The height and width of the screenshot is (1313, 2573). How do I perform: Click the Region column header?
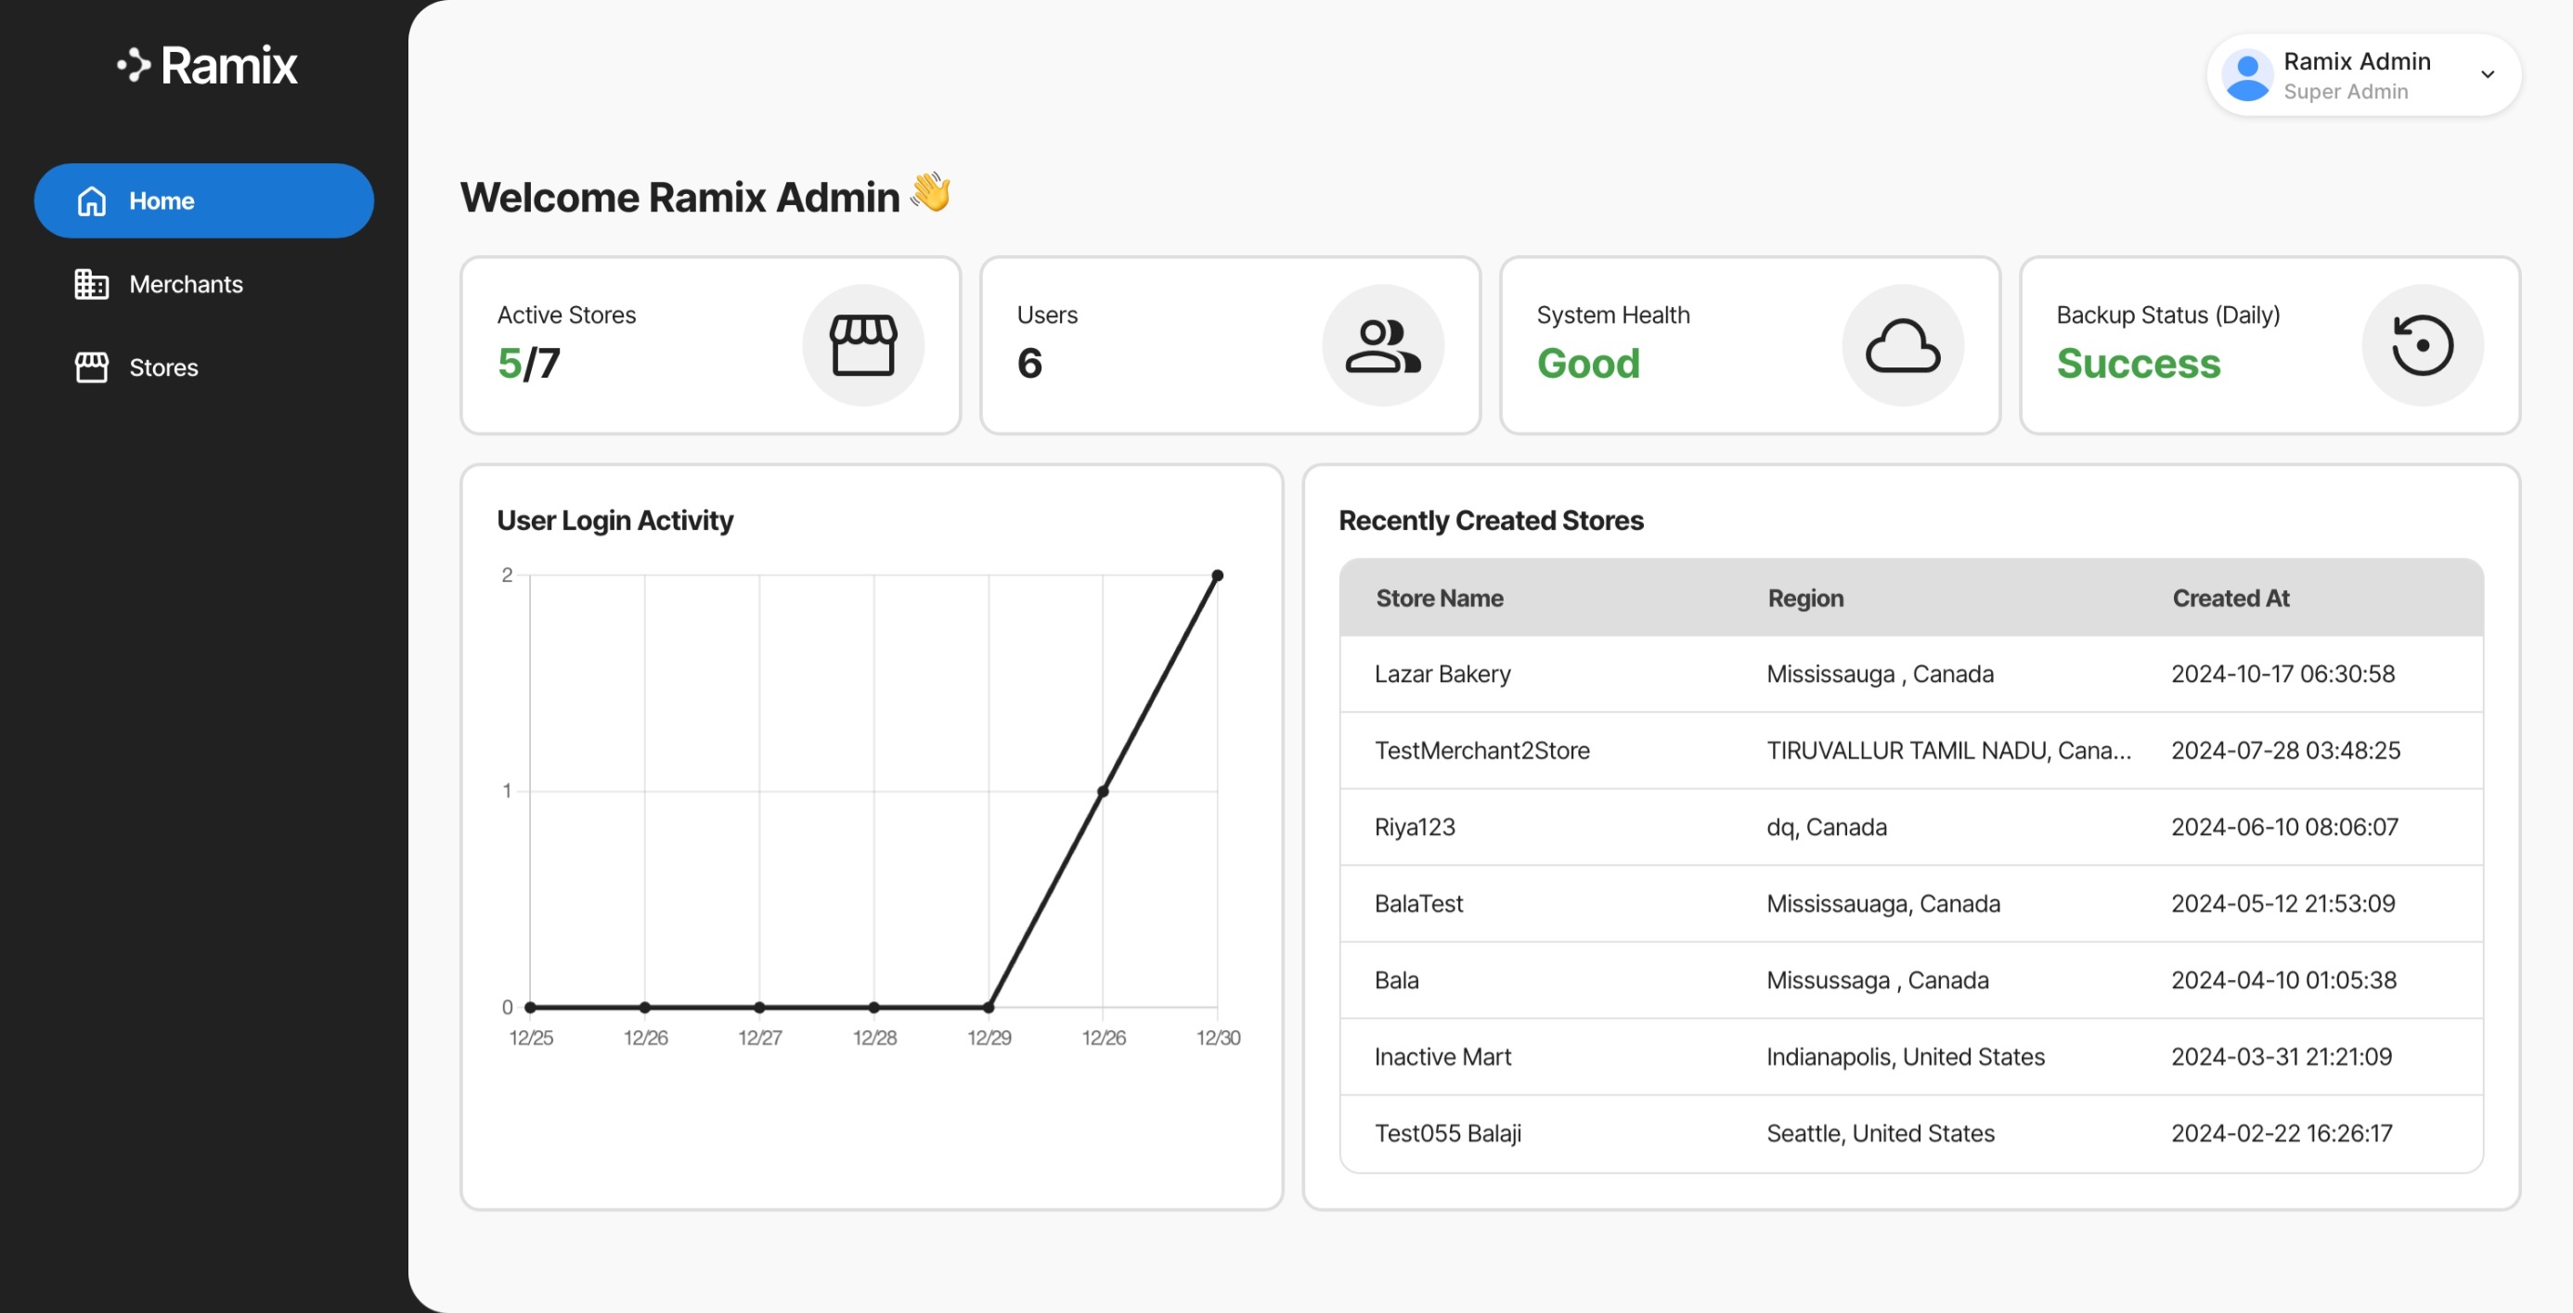pos(1804,599)
